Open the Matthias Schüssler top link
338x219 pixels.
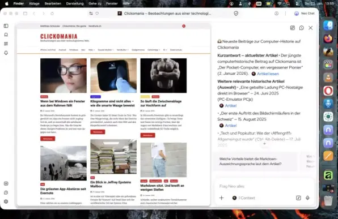pos(50,26)
